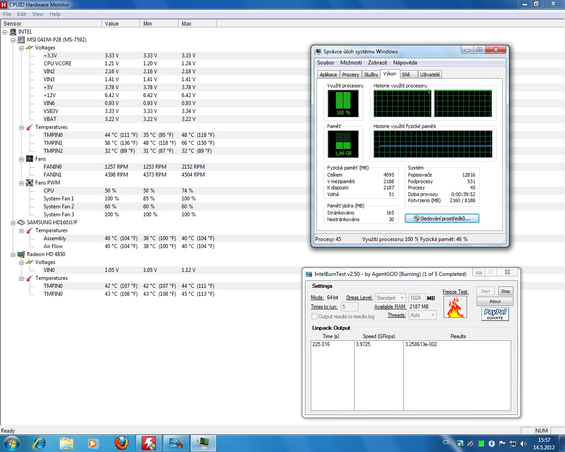Click the Task Manager title bar icon
This screenshot has height=452, width=565.
[x=318, y=52]
